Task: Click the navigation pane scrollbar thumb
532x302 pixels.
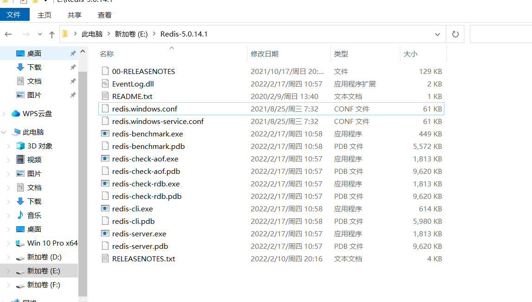Action: pos(83,185)
